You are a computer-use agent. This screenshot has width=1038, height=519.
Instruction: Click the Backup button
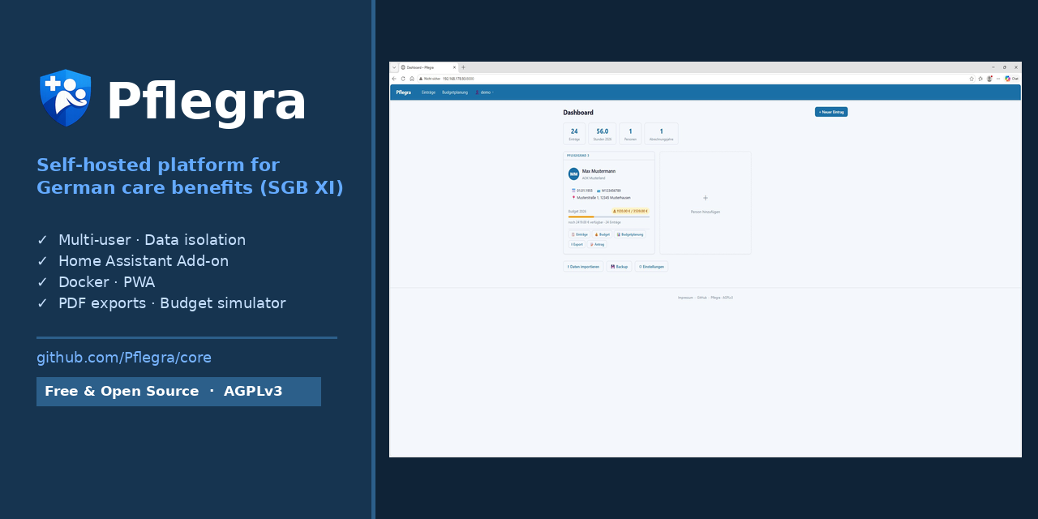tap(620, 267)
